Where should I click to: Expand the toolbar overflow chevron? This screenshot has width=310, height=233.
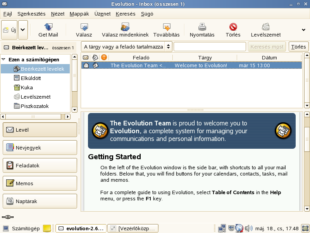point(303,30)
